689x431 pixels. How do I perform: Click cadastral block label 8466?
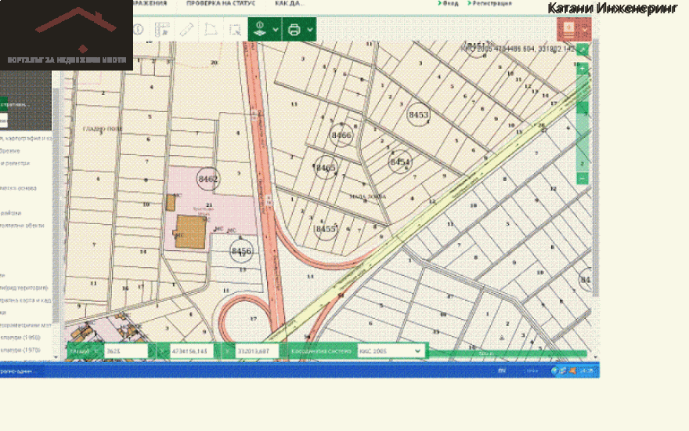341,135
